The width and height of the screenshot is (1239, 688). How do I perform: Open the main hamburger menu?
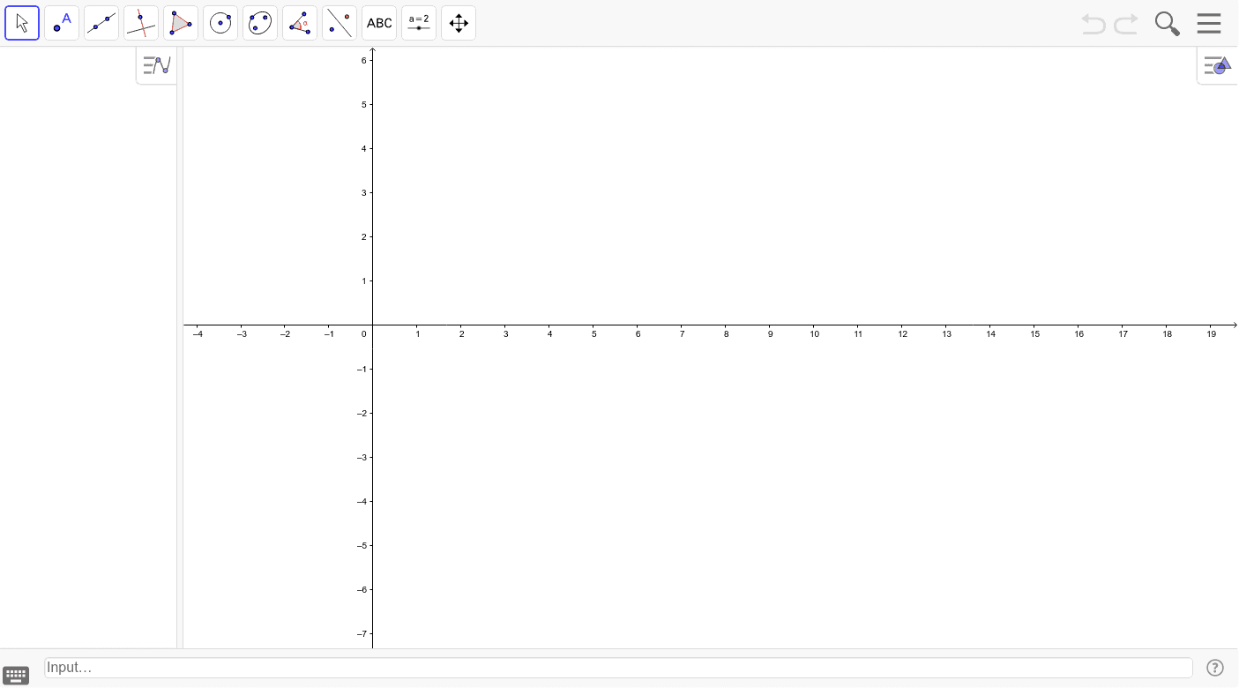pyautogui.click(x=1209, y=23)
